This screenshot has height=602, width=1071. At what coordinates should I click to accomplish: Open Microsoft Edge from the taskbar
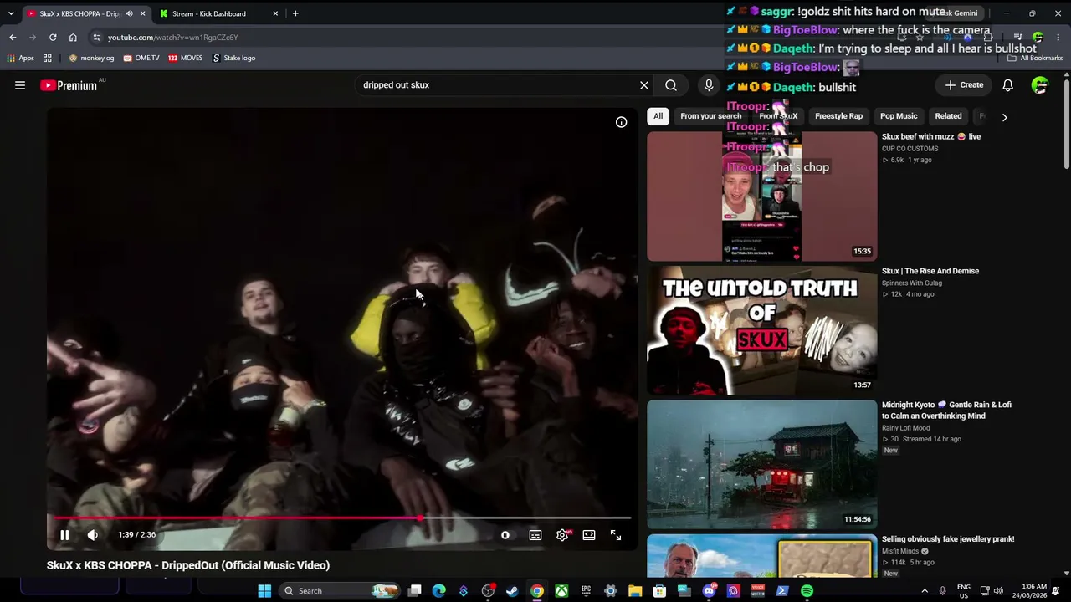click(439, 591)
